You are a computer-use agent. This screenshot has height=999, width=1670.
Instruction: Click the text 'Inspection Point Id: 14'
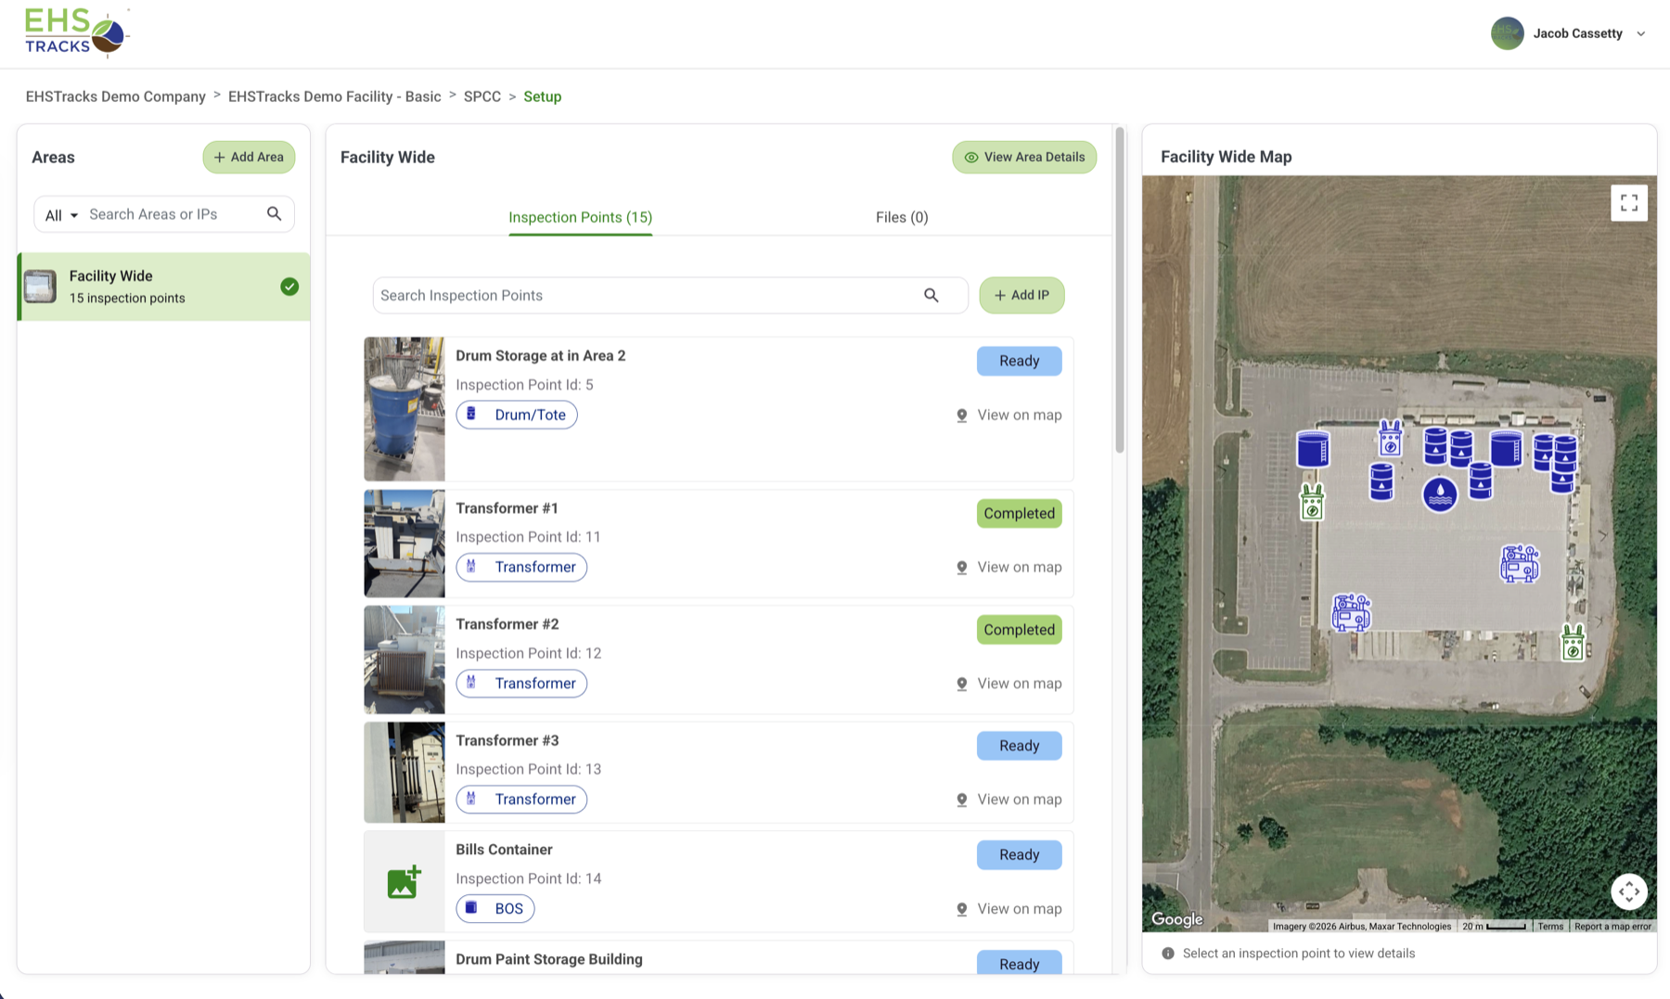click(x=529, y=878)
